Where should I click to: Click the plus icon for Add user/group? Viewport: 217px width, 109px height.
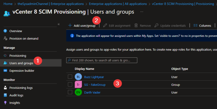coord(70,25)
